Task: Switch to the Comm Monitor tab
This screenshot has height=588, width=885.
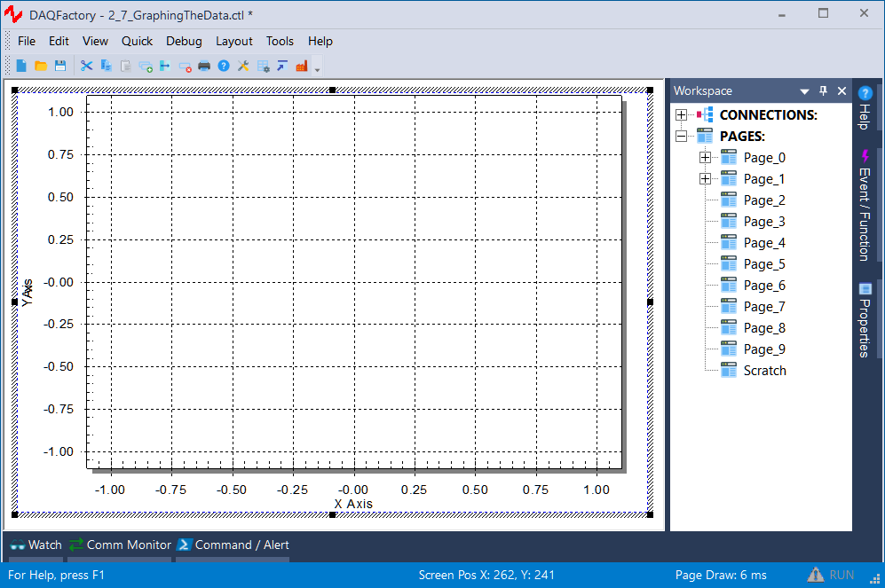Action: click(120, 545)
